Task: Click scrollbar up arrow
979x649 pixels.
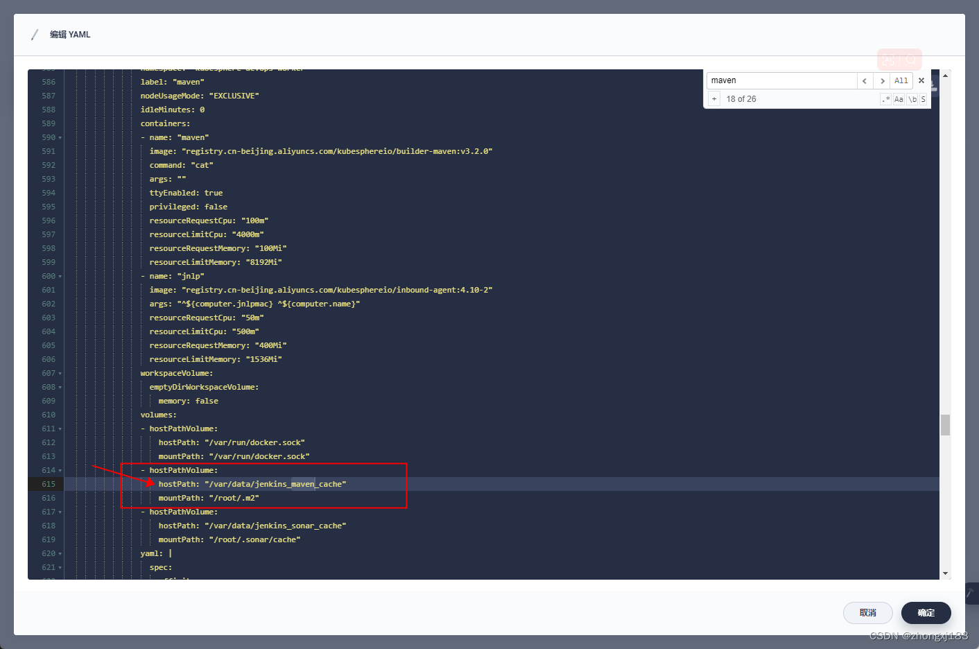Action: coord(945,75)
